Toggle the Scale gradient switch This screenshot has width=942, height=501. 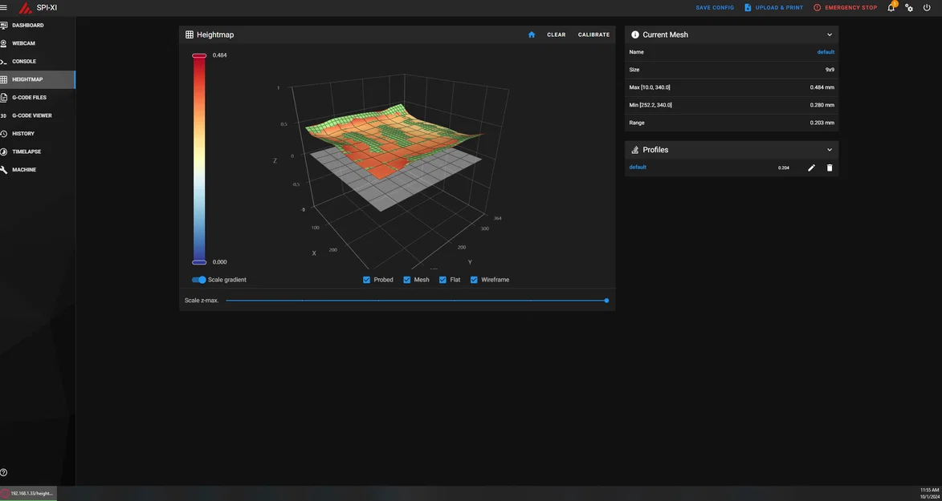(199, 280)
